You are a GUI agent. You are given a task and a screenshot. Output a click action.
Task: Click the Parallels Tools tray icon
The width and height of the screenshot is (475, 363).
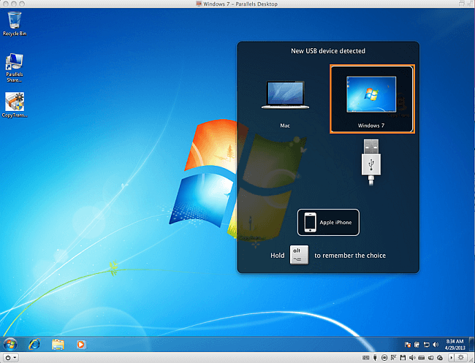click(417, 345)
